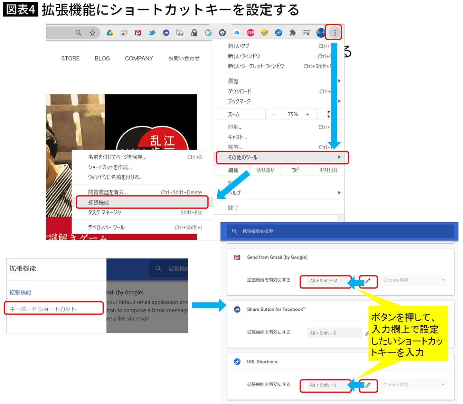Click the 拡張機能を検索 search field
The width and height of the screenshot is (463, 404).
click(340, 231)
